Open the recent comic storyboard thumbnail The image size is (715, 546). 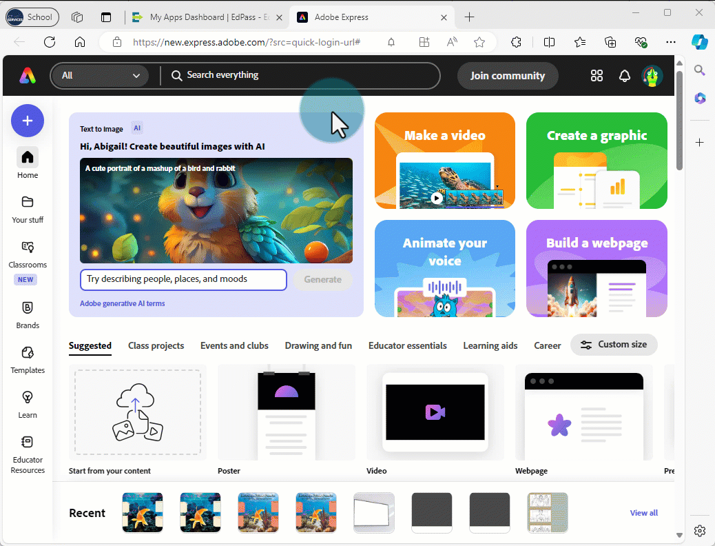coord(547,513)
